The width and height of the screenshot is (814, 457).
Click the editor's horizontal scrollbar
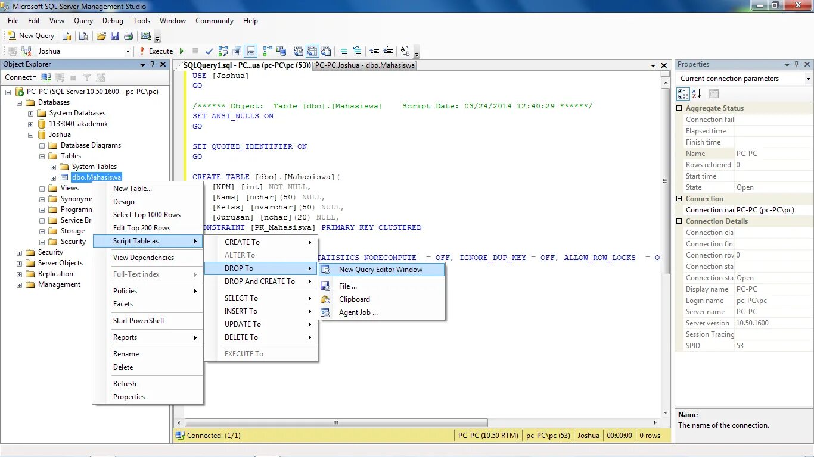[x=337, y=423]
